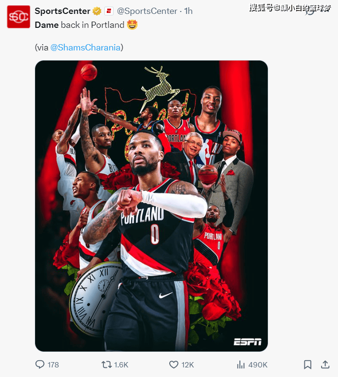
Task: Click the 1.6K reposts count
Action: [121, 365]
